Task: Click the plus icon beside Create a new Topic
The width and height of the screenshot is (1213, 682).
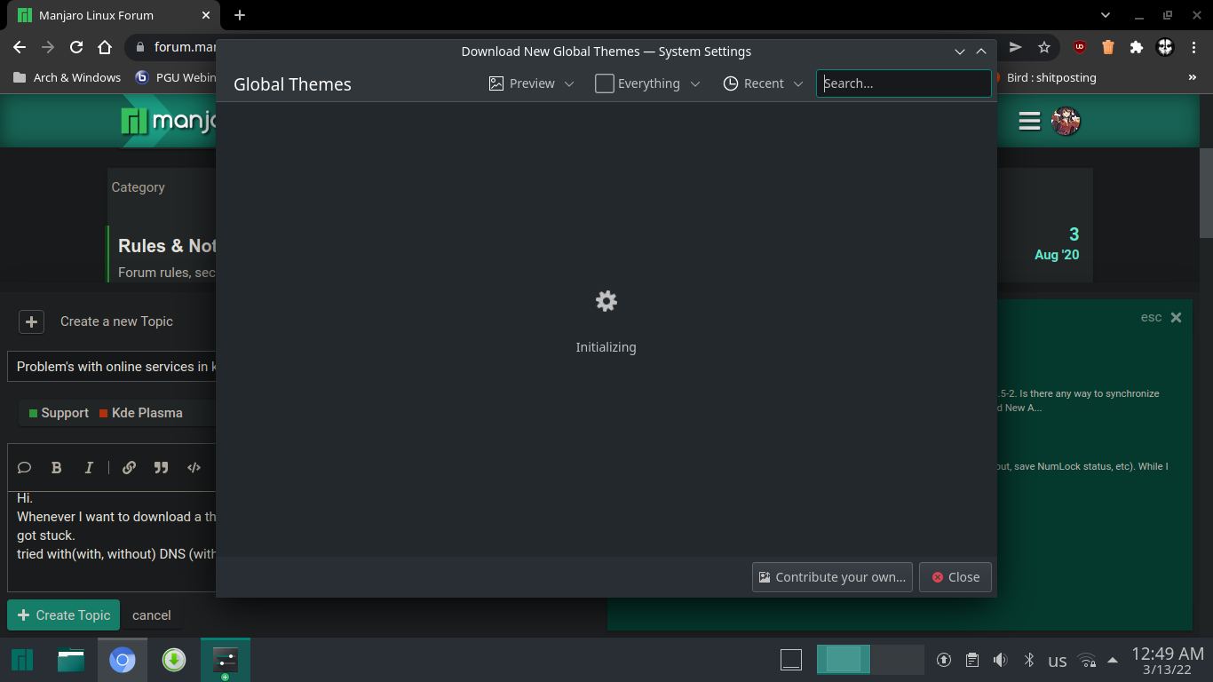Action: click(31, 321)
